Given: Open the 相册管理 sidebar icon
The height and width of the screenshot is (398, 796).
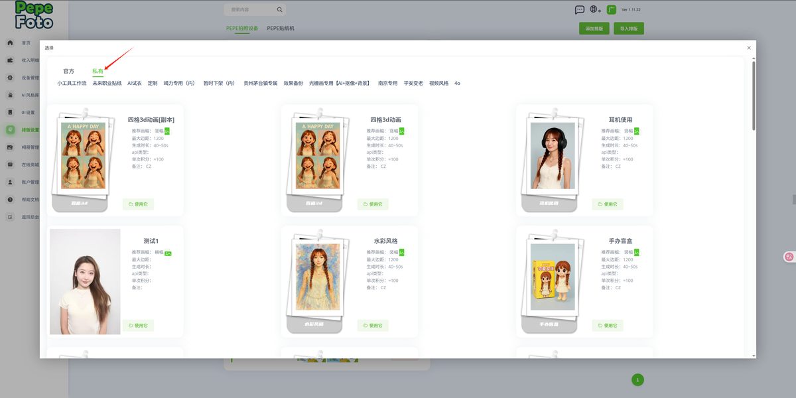Looking at the screenshot, I should [x=10, y=147].
